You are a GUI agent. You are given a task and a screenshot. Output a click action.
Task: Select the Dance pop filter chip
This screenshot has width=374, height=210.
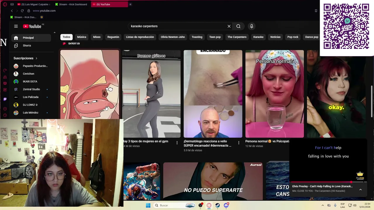(x=311, y=37)
